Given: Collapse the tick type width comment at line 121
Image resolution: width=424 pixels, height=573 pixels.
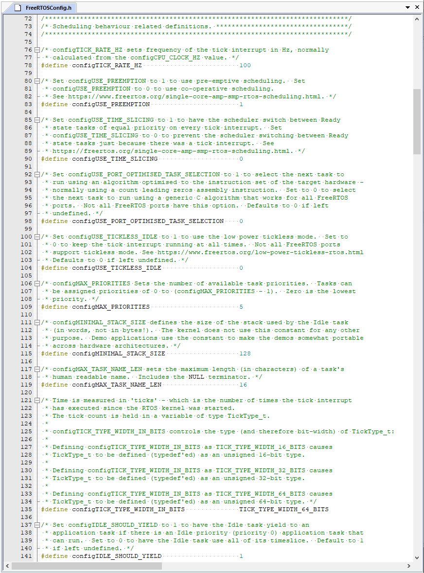Looking at the screenshot, I should click(x=37, y=401).
